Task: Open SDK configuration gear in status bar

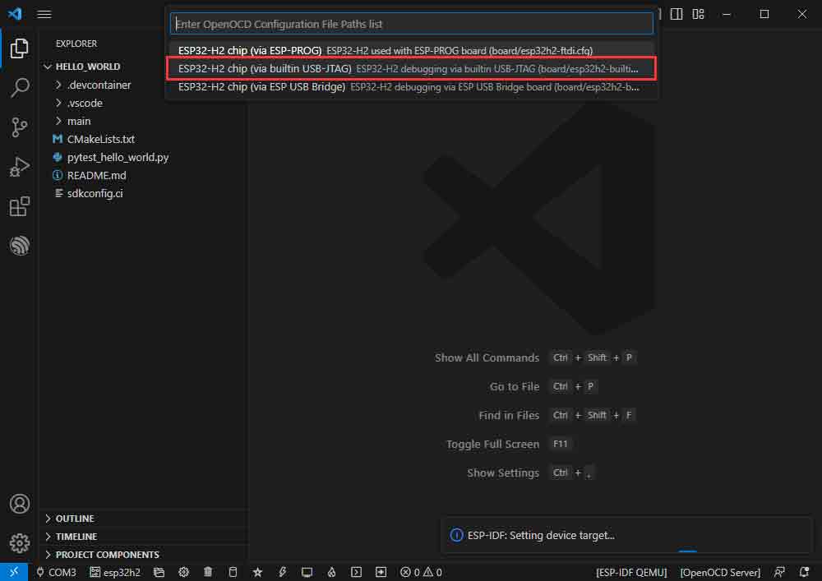Action: [x=183, y=572]
